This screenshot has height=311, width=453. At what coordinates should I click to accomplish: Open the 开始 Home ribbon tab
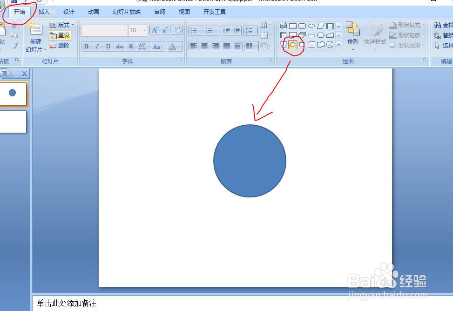point(20,12)
